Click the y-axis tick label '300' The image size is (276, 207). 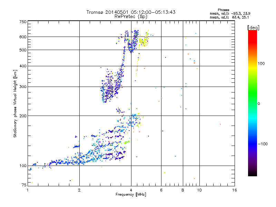coord(23,87)
